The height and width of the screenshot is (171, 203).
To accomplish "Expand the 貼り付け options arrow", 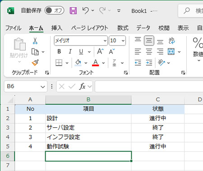I will point(19,62).
